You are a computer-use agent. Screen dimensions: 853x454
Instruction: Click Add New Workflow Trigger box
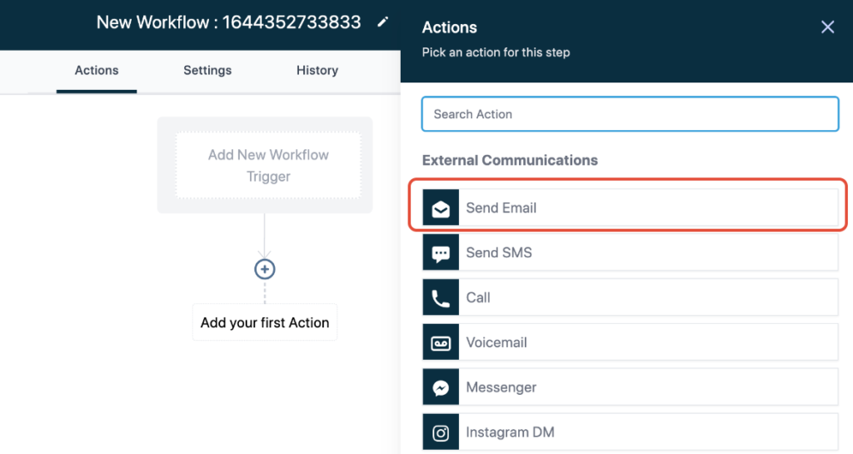[268, 165]
